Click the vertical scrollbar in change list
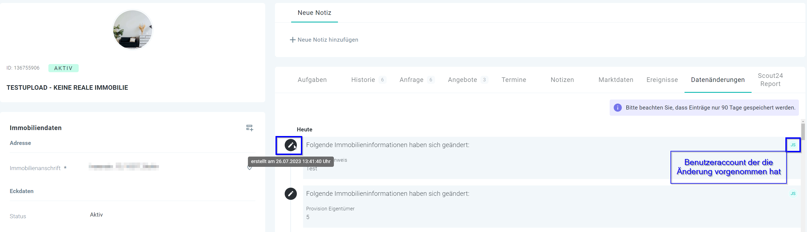This screenshot has height=232, width=807. (x=803, y=132)
